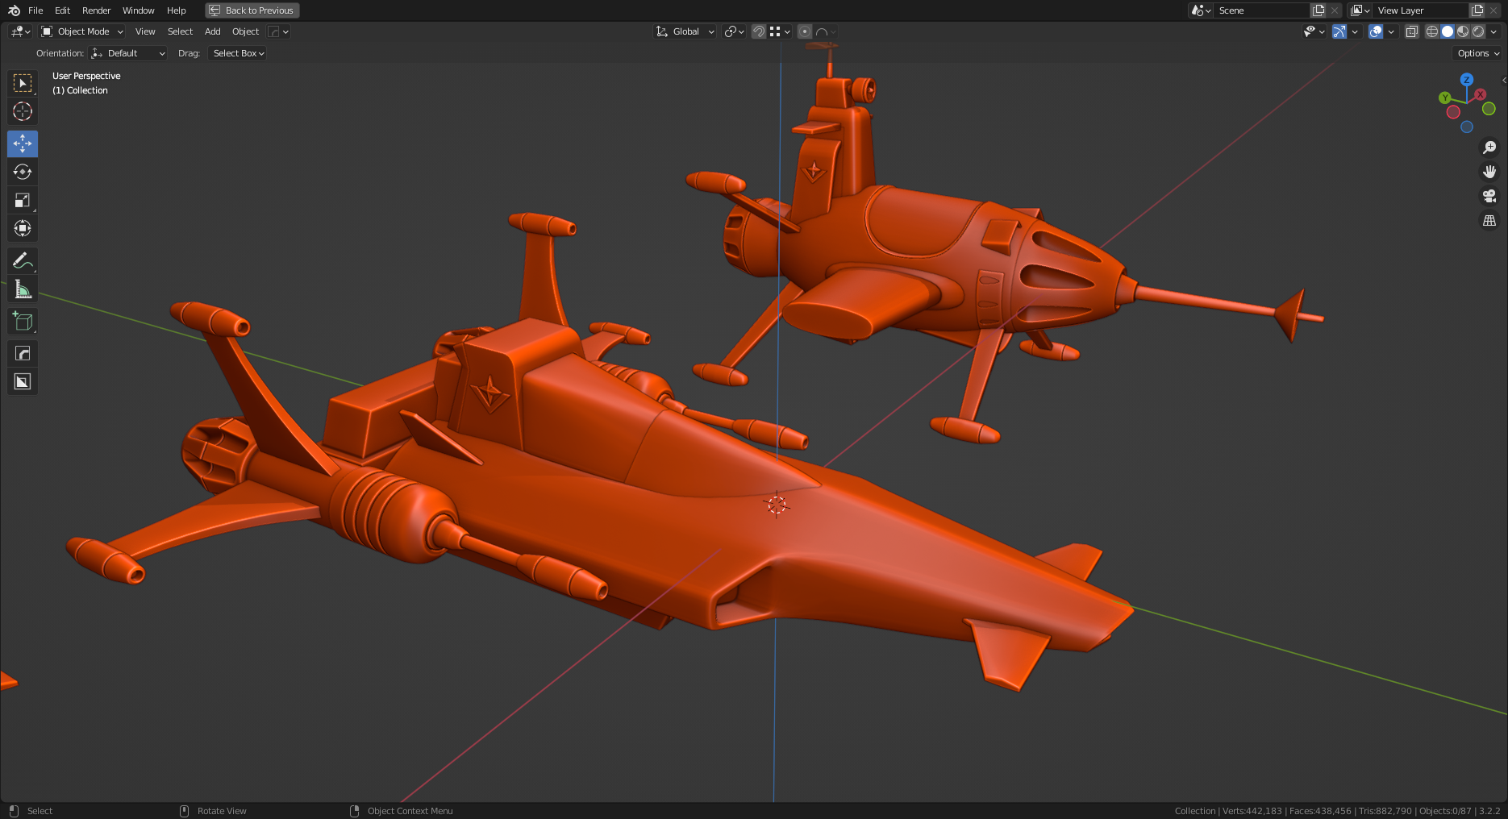Open the snapping elements dropdown
The image size is (1508, 819).
pyautogui.click(x=780, y=31)
